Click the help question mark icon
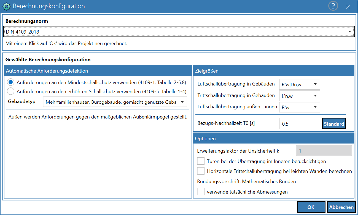This screenshot has width=358, height=215. coord(333,6)
